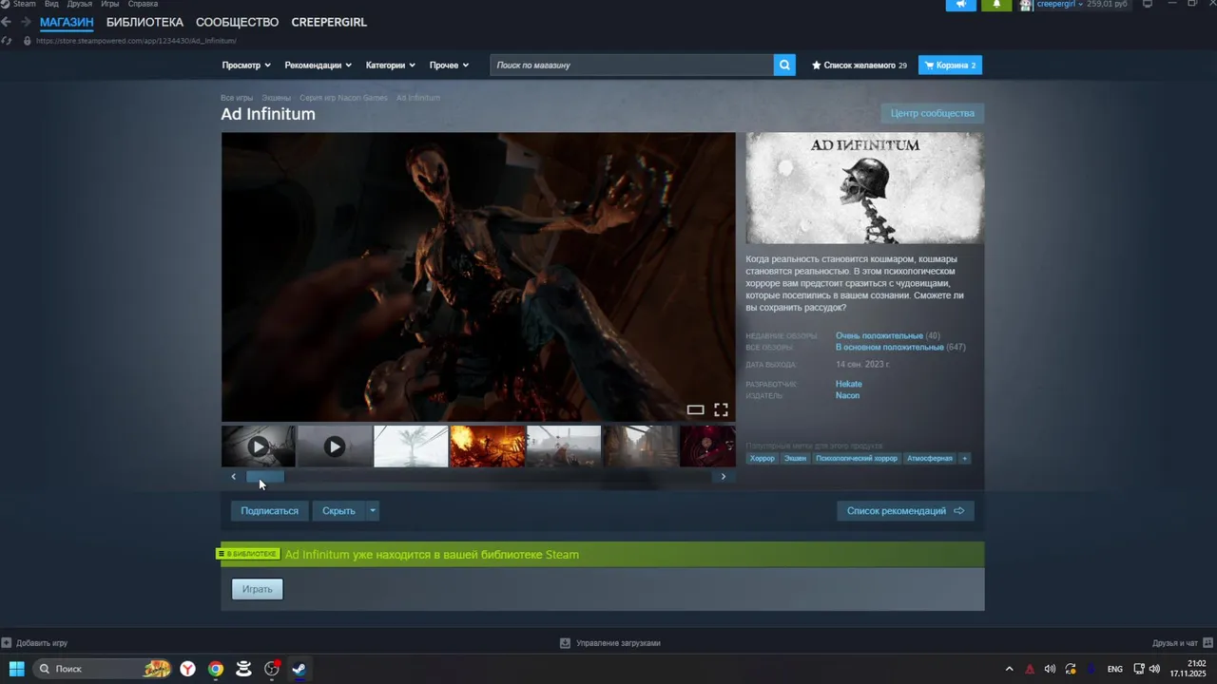This screenshot has width=1217, height=684.
Task: Enter fullscreen on the media viewer
Action: pos(721,410)
